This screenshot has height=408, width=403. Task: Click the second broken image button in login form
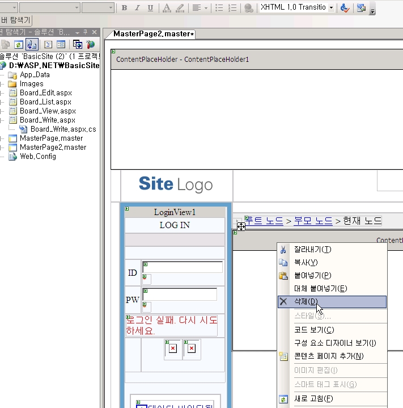[192, 348]
